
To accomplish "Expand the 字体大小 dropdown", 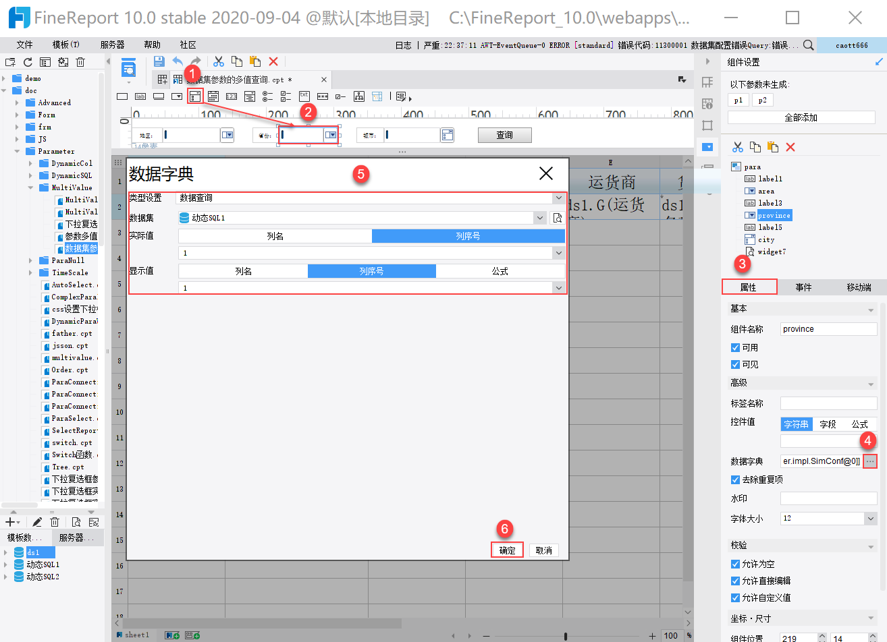I will click(828, 519).
